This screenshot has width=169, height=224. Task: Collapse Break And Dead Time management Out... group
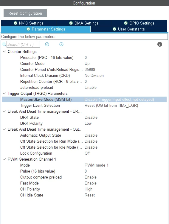4,129
